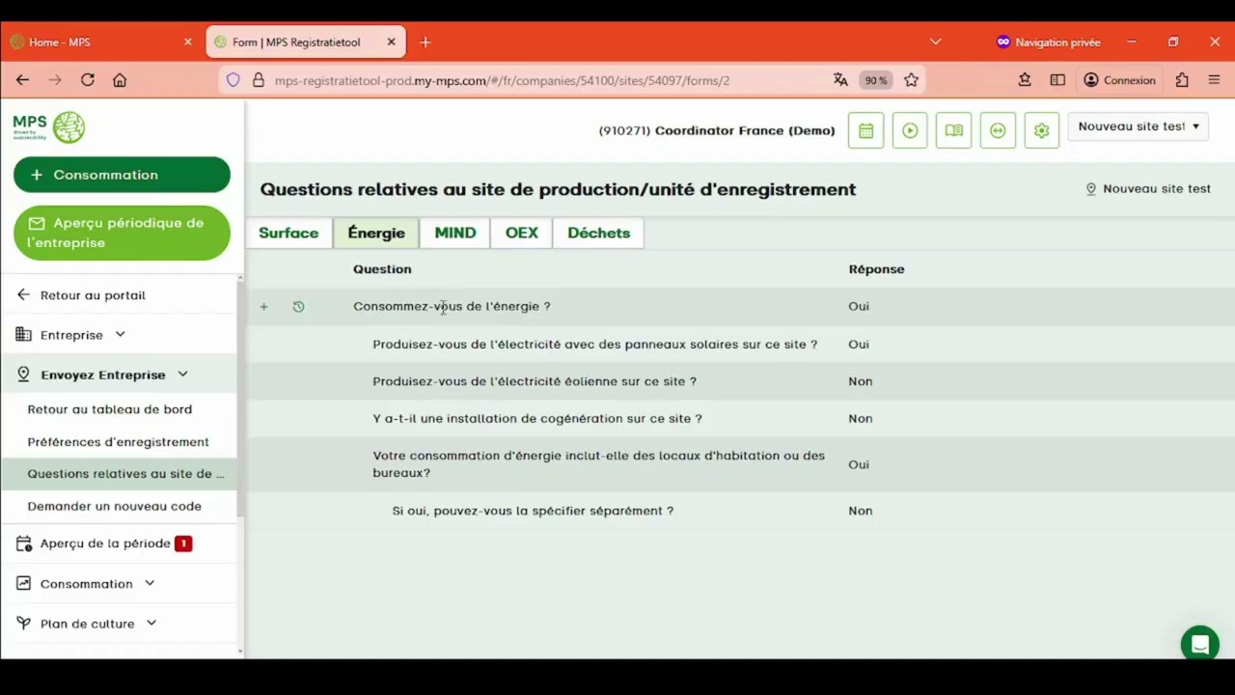Open the calendar icon in the header
1235x695 pixels.
click(865, 130)
